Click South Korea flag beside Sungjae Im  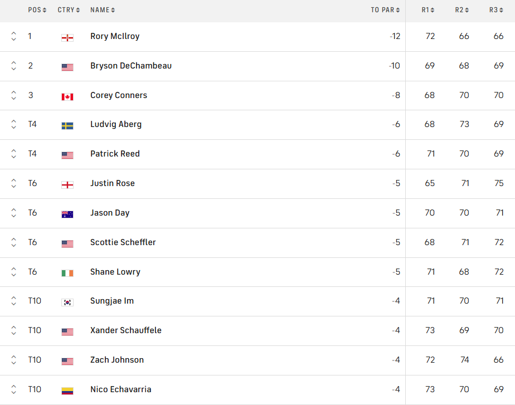pyautogui.click(x=67, y=302)
